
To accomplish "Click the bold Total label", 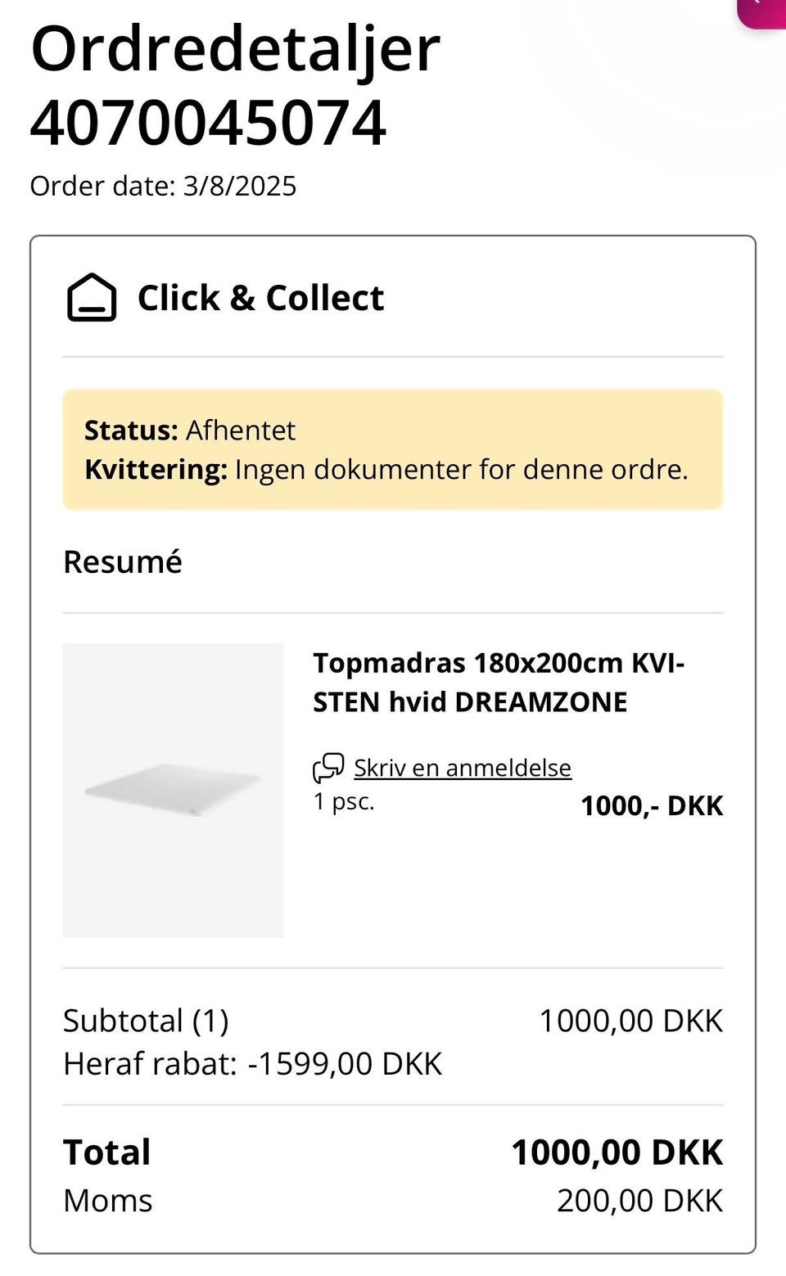I will pos(107,1152).
